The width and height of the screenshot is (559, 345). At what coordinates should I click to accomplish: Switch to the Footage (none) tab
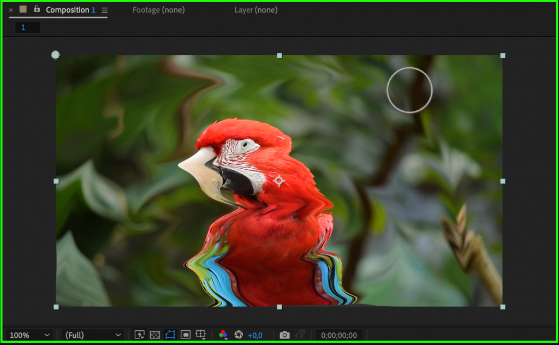(158, 9)
